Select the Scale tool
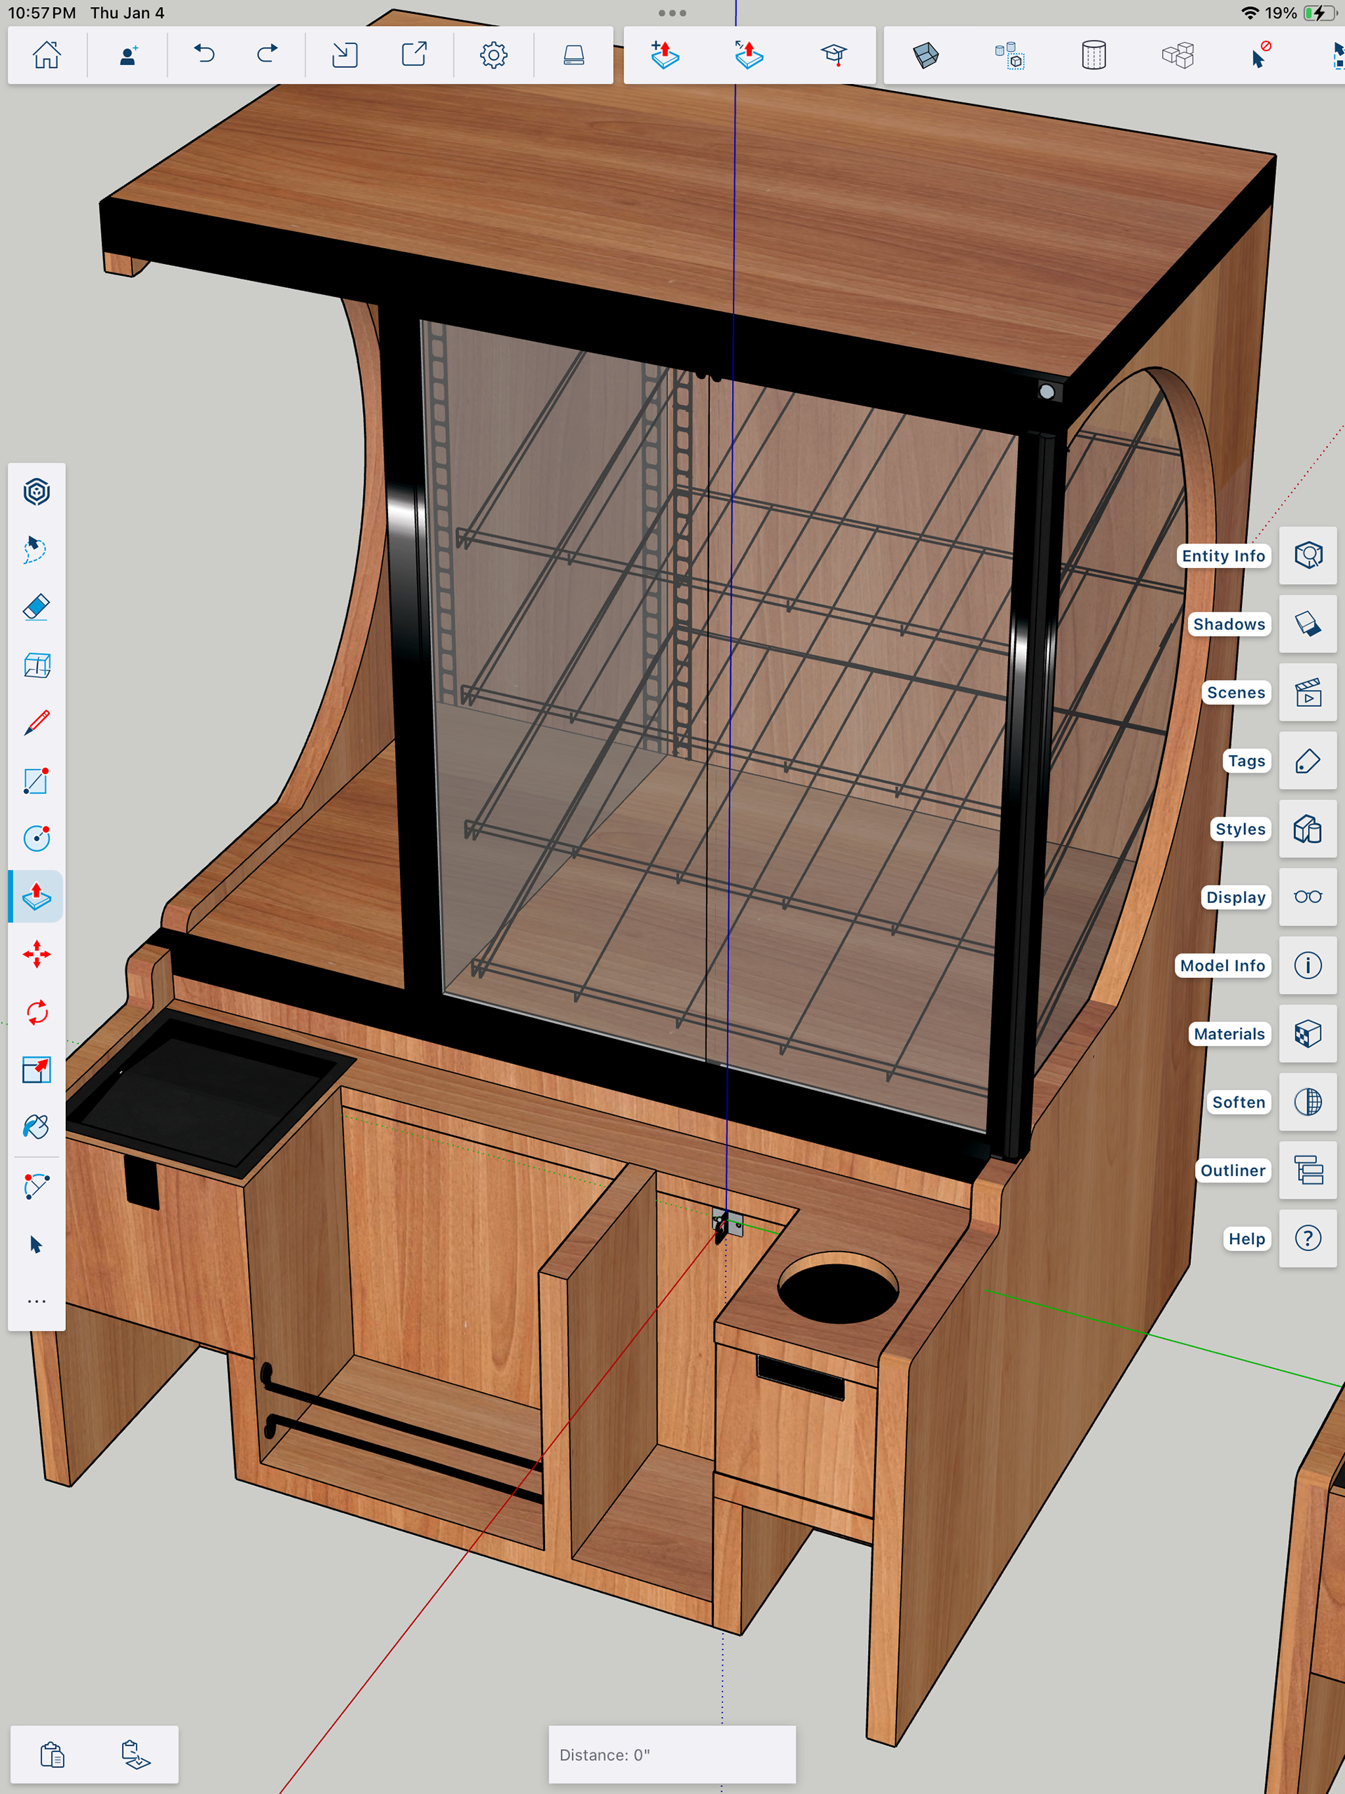This screenshot has height=1794, width=1345. 36,1070
